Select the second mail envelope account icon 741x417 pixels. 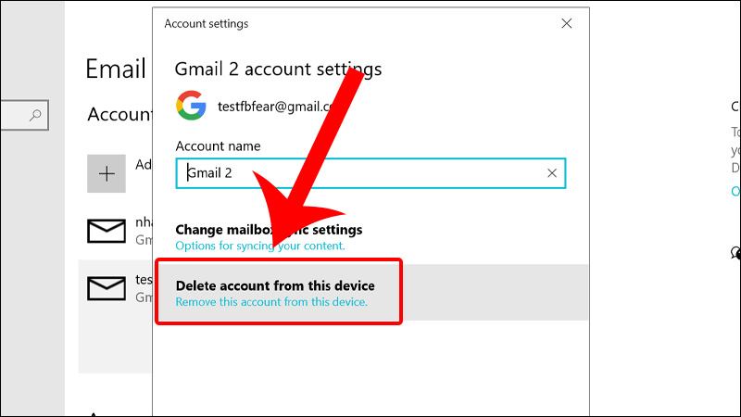click(x=107, y=288)
